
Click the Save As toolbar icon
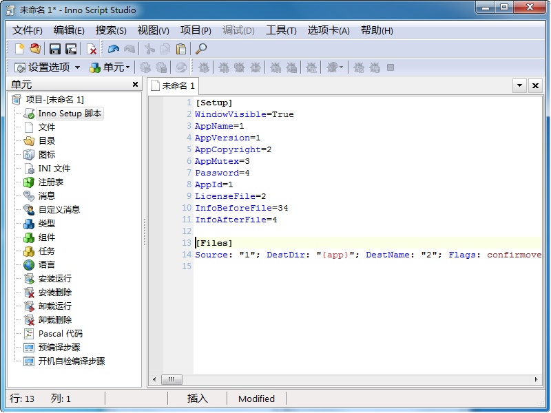pos(71,49)
